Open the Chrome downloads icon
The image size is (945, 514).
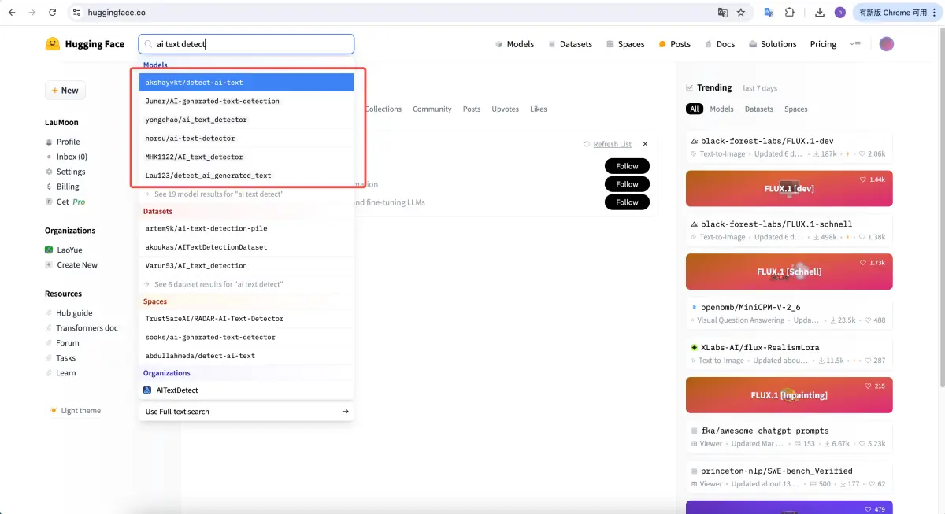[820, 13]
